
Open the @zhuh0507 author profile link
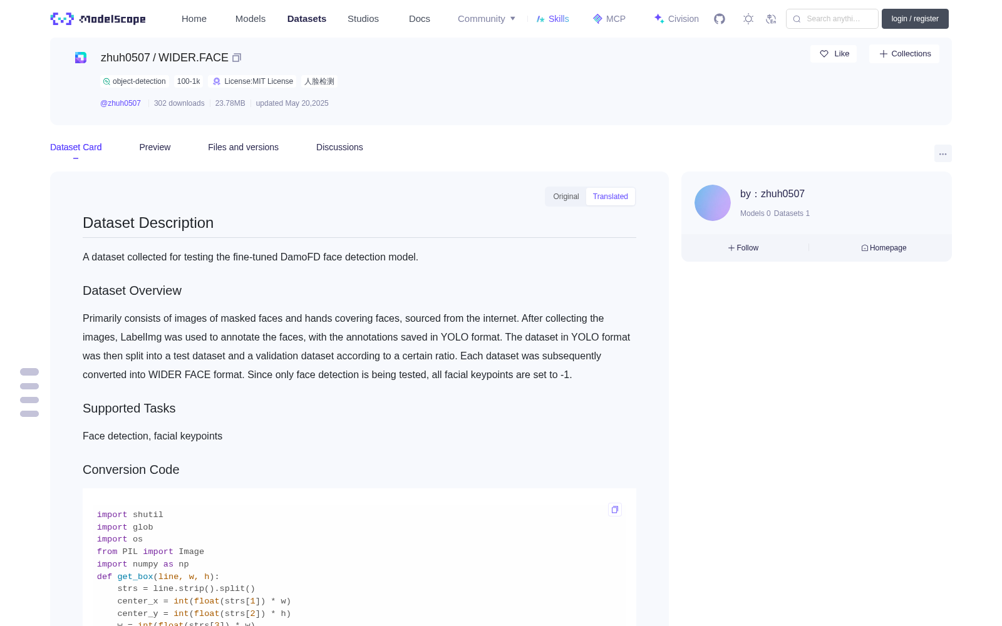[120, 103]
